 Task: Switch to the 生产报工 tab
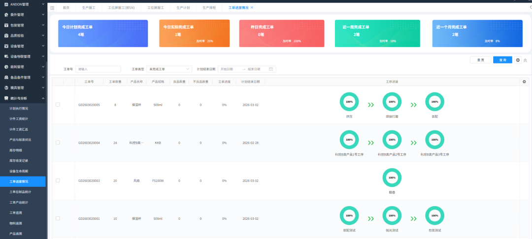pos(89,7)
